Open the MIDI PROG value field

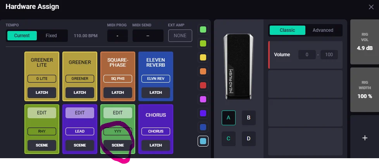(x=117, y=36)
